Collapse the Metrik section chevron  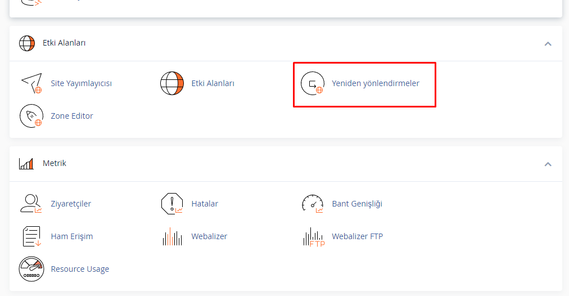(548, 164)
